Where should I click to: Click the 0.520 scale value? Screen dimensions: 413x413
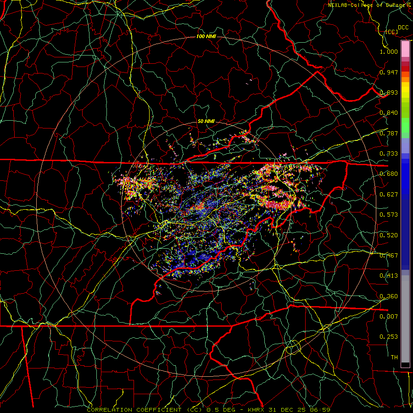(389, 235)
